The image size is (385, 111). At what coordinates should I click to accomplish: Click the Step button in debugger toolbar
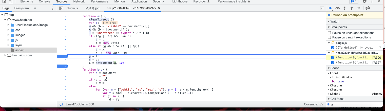358,8
